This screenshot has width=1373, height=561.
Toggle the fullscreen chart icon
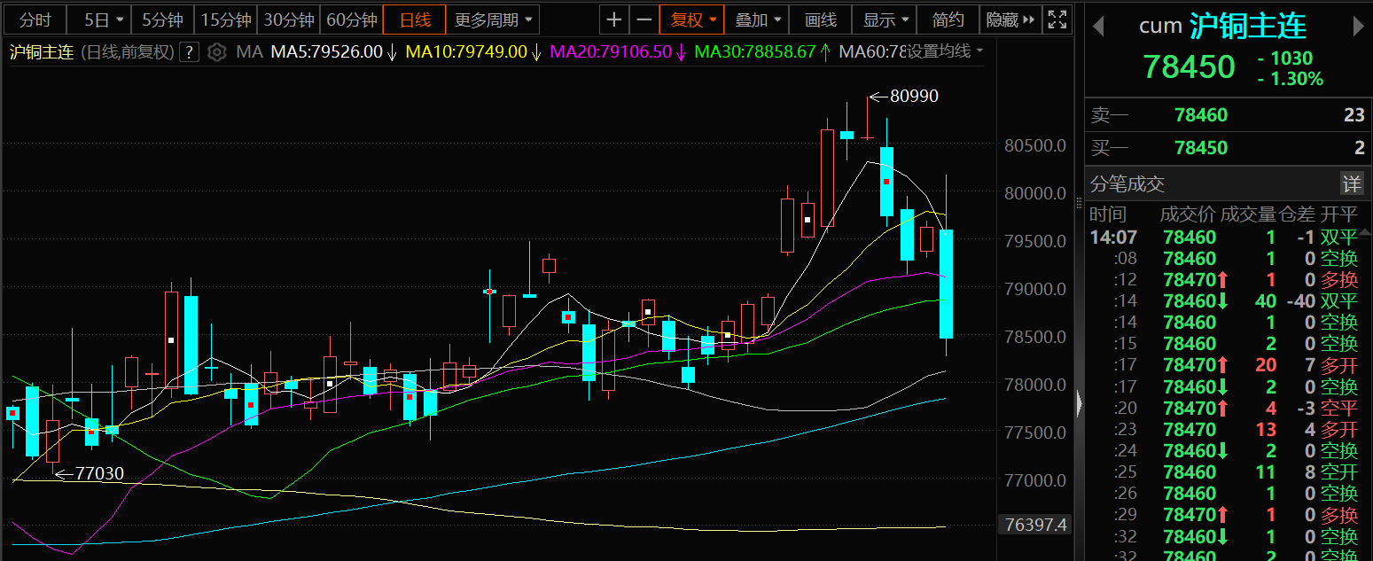pyautogui.click(x=1057, y=19)
